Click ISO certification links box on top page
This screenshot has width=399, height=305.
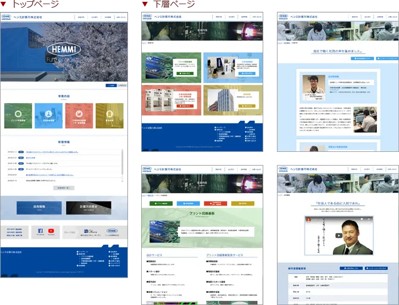[14, 232]
